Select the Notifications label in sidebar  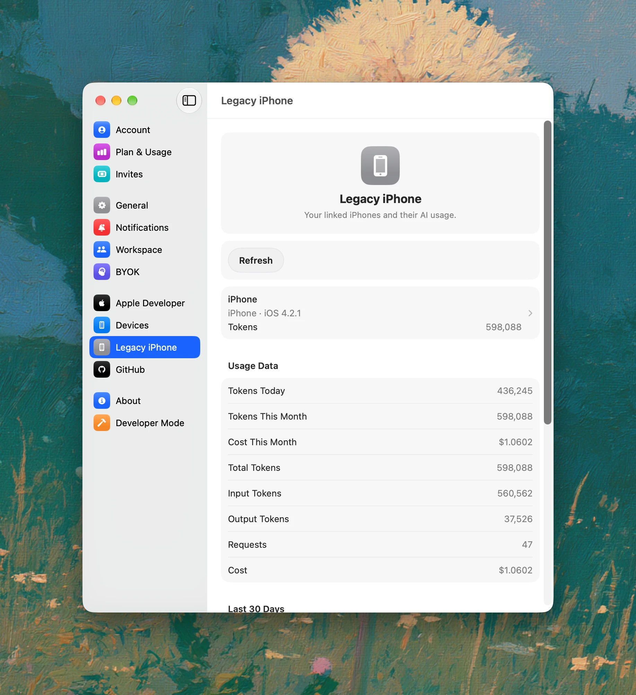(142, 228)
